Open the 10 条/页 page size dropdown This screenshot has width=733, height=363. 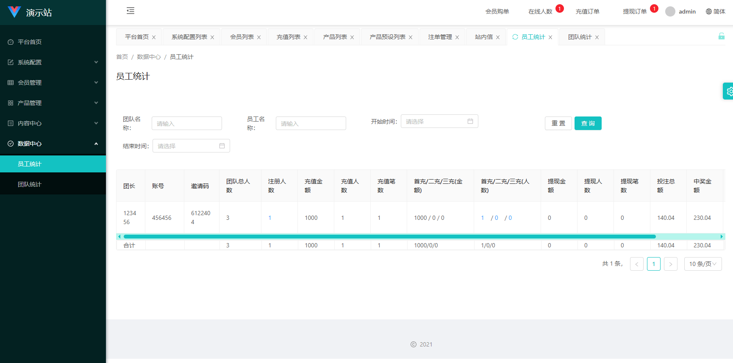point(702,264)
